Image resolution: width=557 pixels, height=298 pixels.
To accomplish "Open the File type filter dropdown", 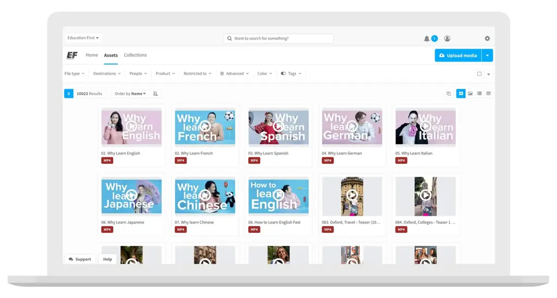I will tap(74, 73).
